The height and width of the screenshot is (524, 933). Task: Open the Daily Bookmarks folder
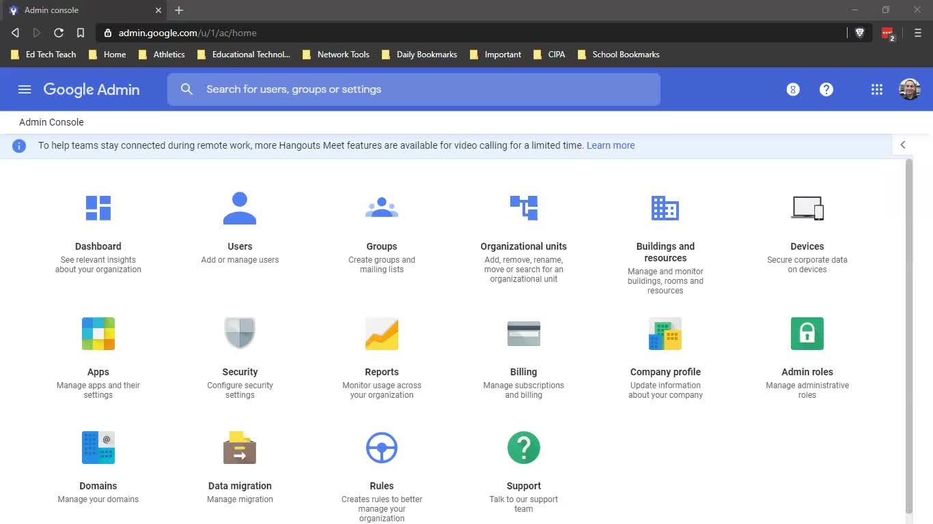pos(419,55)
